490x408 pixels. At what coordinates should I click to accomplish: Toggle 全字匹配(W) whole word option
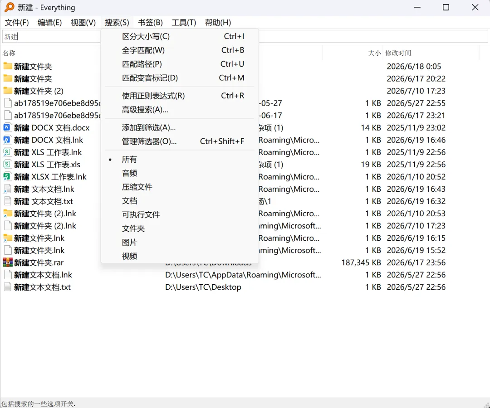(180, 50)
